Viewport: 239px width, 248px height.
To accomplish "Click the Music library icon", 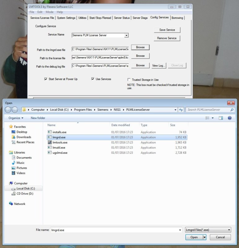I will tap(13, 162).
